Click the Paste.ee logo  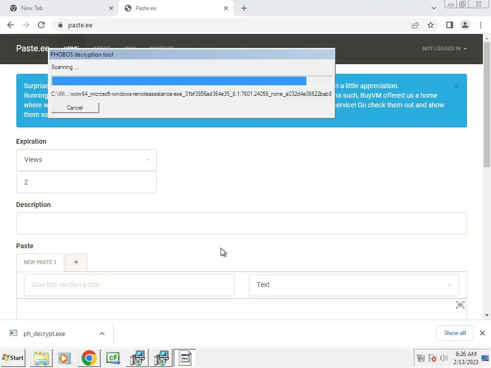click(33, 48)
